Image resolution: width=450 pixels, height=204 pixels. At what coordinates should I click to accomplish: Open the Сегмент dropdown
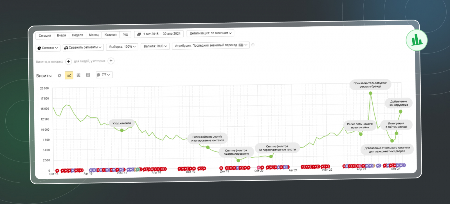pos(48,48)
